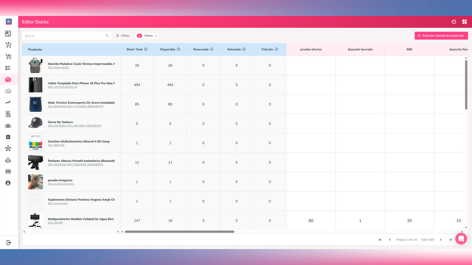Go to the next page arrow
Screen dimensions: 472x265
(441, 240)
